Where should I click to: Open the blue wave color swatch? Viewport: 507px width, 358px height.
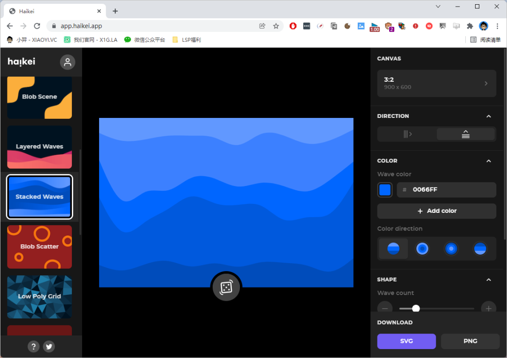[x=385, y=190]
